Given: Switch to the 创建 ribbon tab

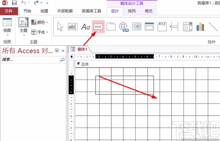Looking at the screenshot, I should (44, 11).
